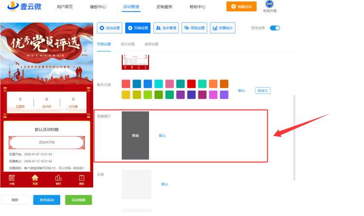Toggle the 预览效果 preview switch
This screenshot has width=364, height=216.
275,28
